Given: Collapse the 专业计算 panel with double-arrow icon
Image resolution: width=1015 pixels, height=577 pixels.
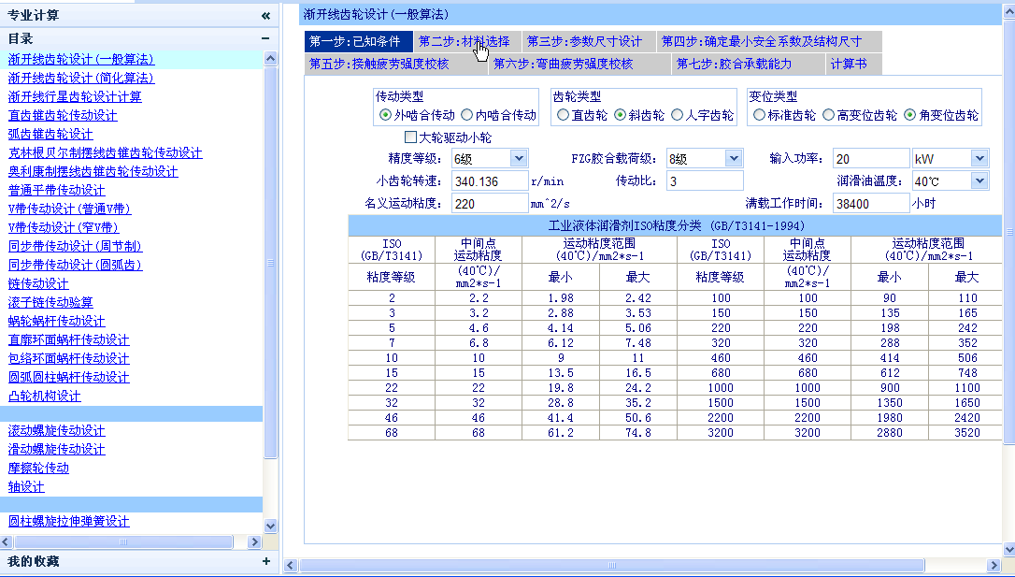Looking at the screenshot, I should point(265,16).
